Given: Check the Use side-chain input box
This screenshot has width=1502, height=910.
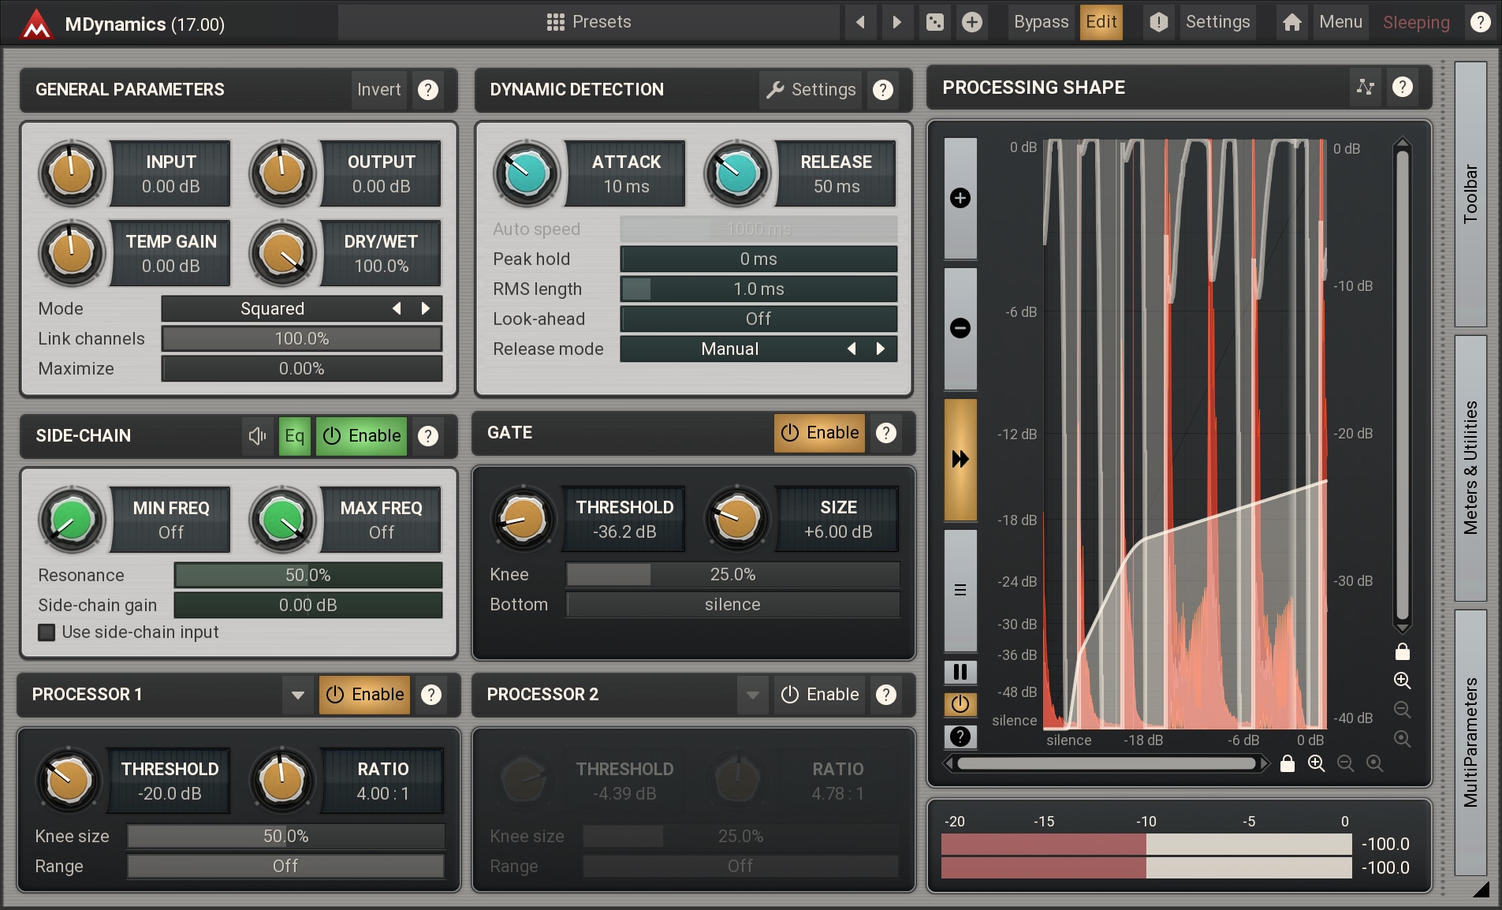Looking at the screenshot, I should pos(47,632).
